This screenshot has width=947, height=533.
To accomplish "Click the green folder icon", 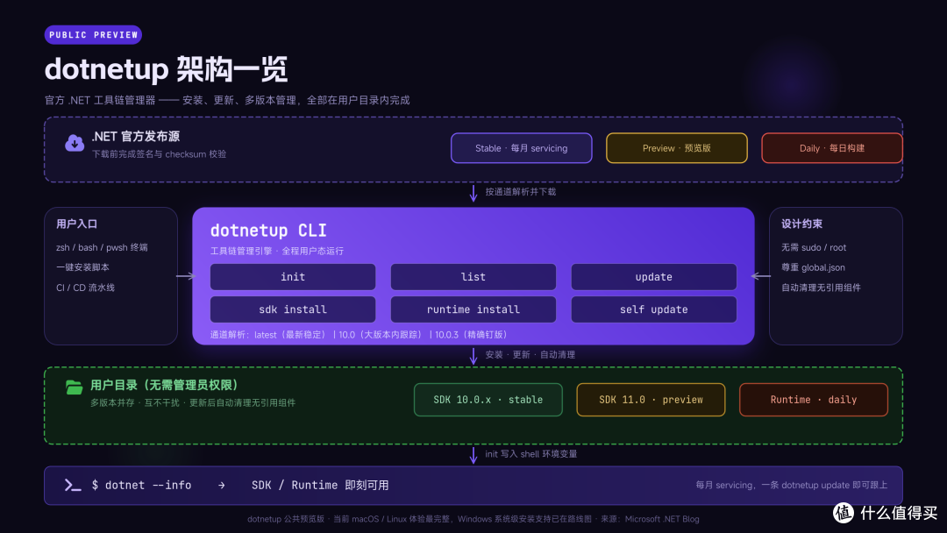I will click(x=74, y=387).
